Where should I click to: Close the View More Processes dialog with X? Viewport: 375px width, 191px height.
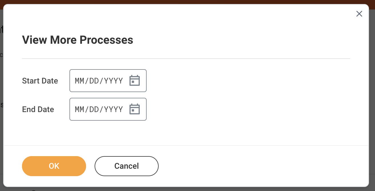pyautogui.click(x=359, y=14)
